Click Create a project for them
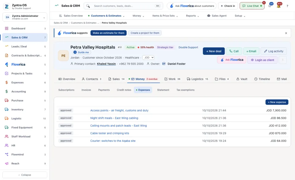This screenshot has height=180, width=295. [x=145, y=33]
